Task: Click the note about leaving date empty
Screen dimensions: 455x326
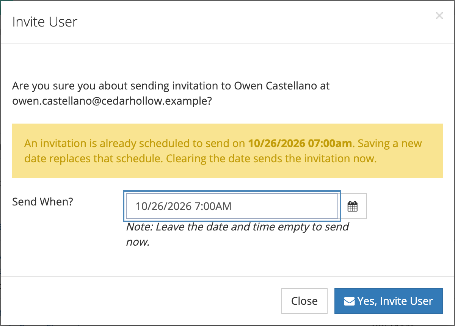Action: click(237, 234)
